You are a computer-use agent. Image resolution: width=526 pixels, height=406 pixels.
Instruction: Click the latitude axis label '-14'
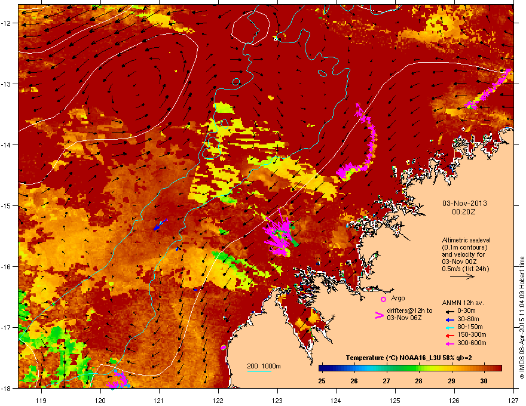coord(7,144)
